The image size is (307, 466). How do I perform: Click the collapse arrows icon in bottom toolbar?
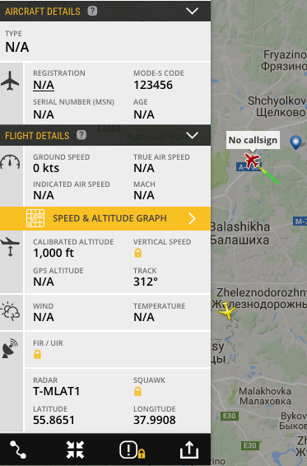click(x=75, y=450)
